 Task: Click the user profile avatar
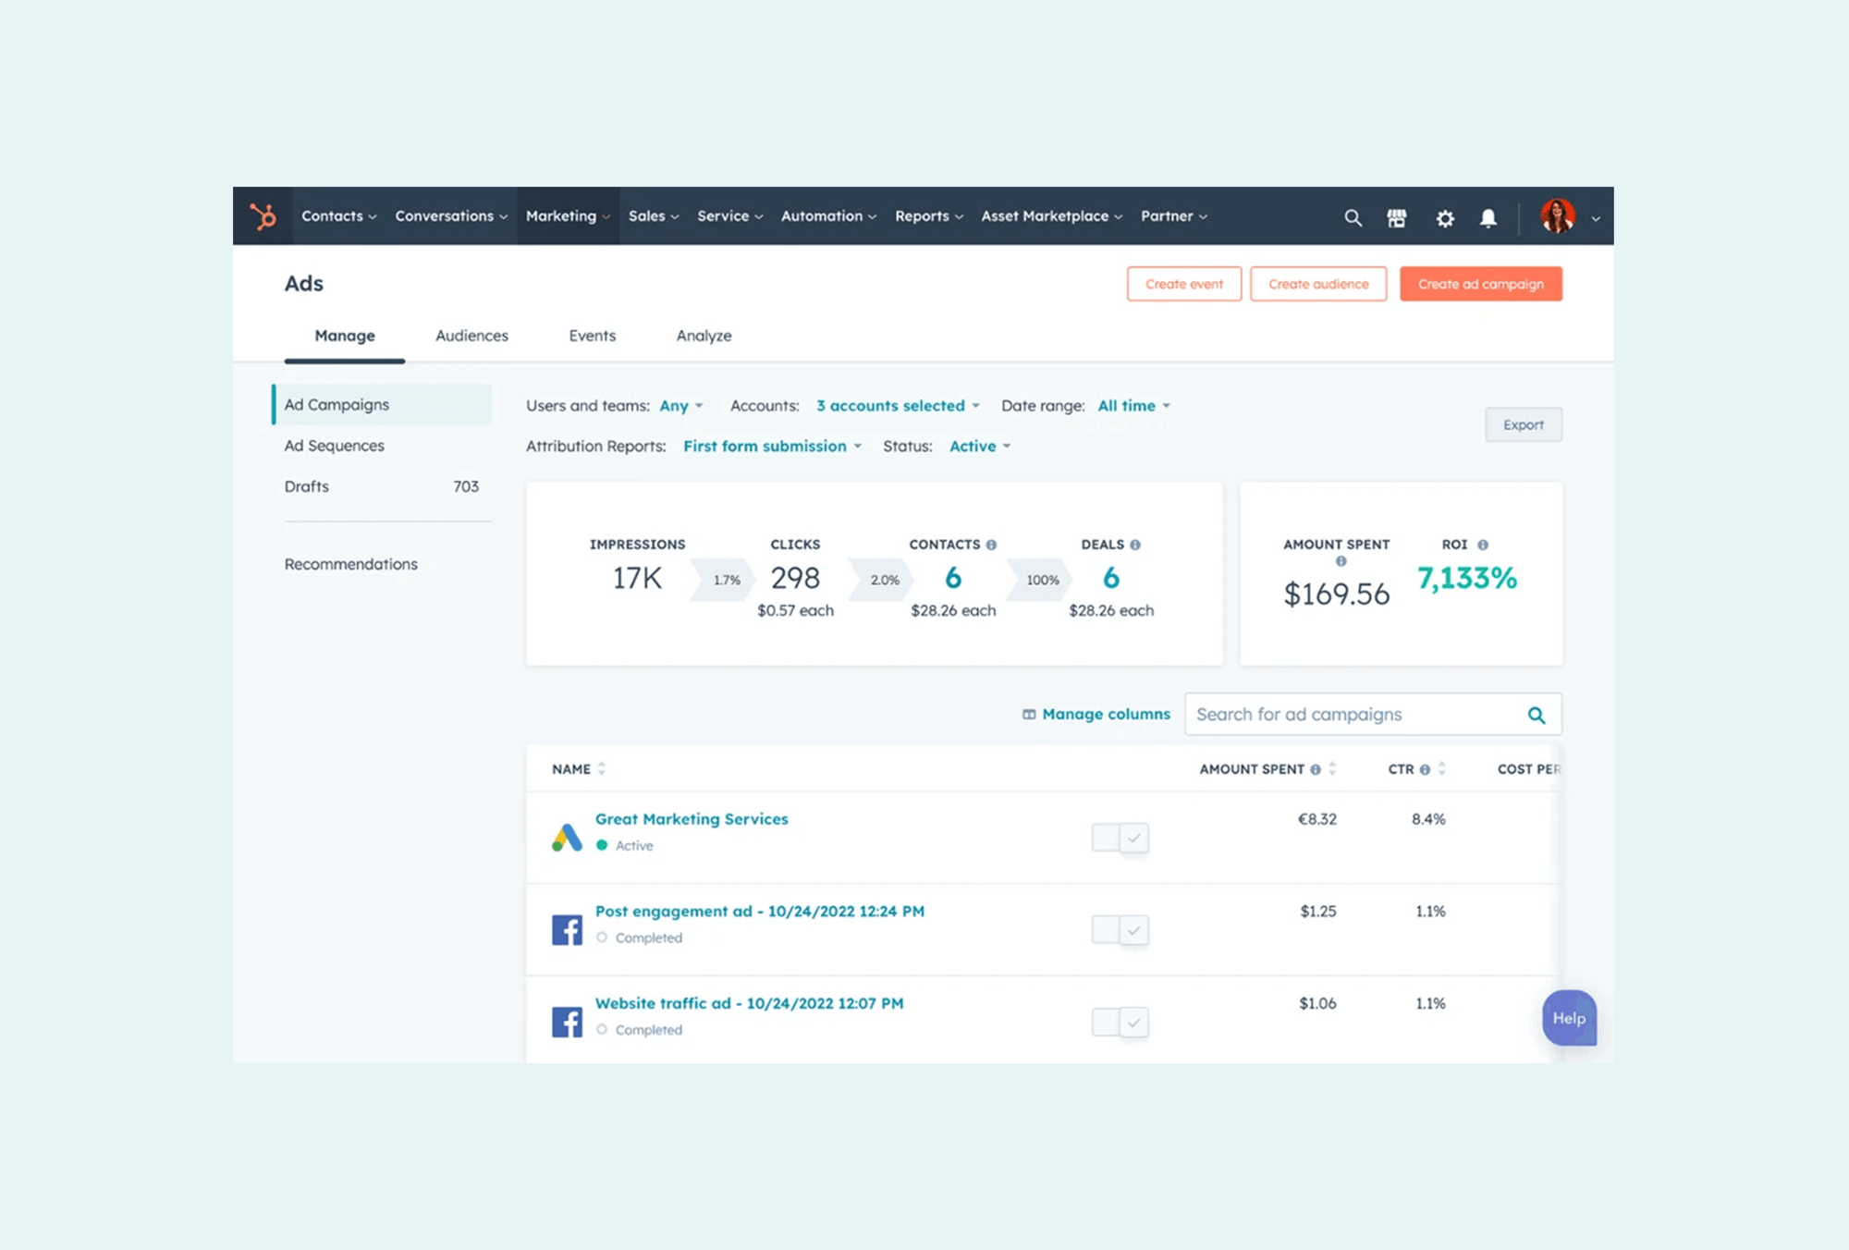(x=1558, y=216)
